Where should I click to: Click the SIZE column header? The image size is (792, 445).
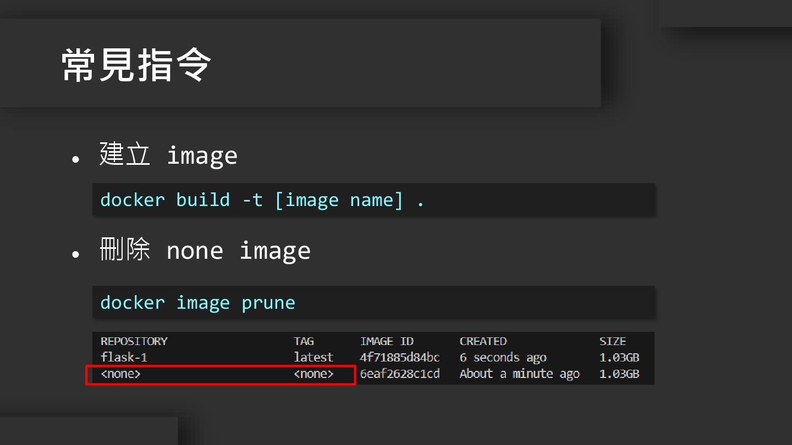coord(613,341)
